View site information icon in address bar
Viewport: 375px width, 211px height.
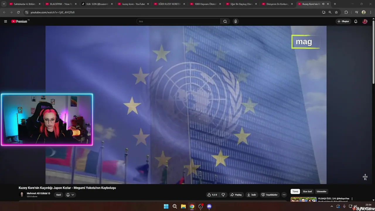(x=27, y=12)
